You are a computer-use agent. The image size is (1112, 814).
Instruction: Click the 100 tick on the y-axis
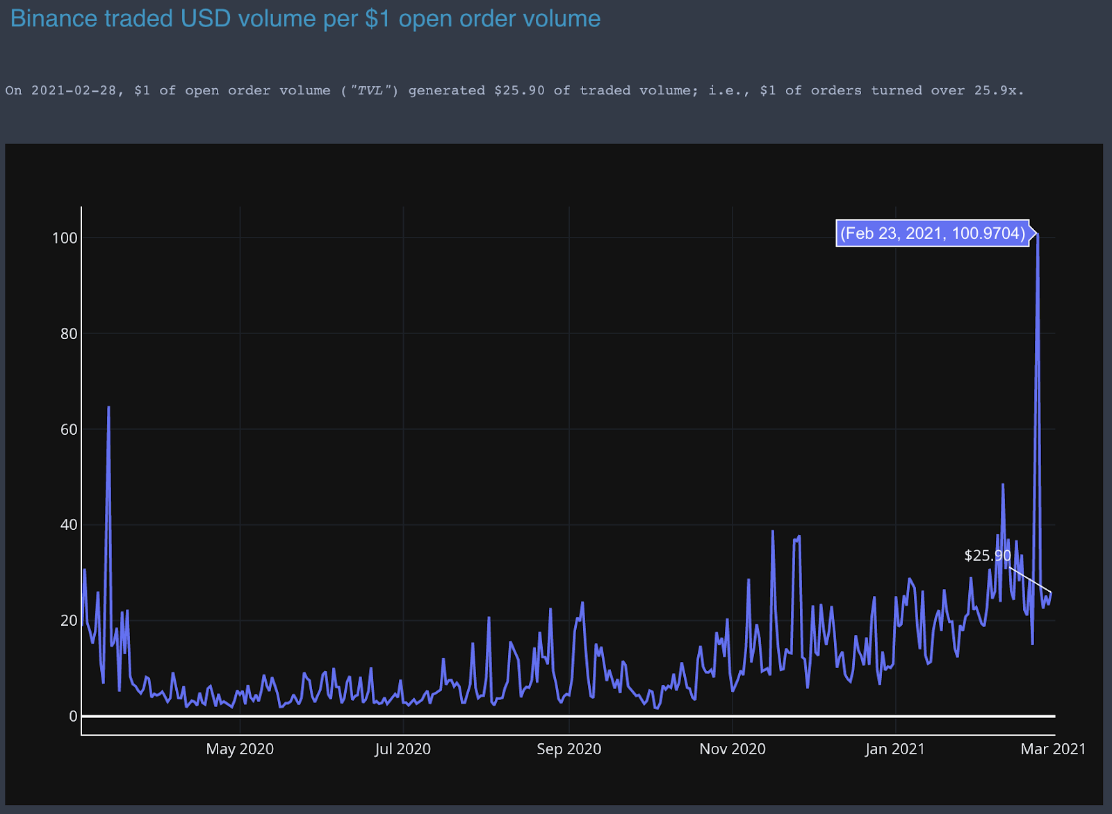pos(65,238)
